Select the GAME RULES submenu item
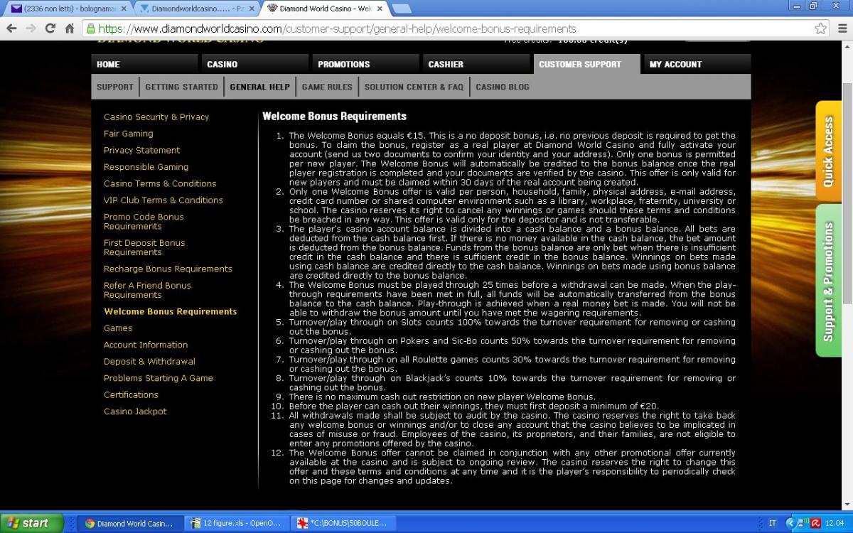The width and height of the screenshot is (853, 533). coord(327,87)
